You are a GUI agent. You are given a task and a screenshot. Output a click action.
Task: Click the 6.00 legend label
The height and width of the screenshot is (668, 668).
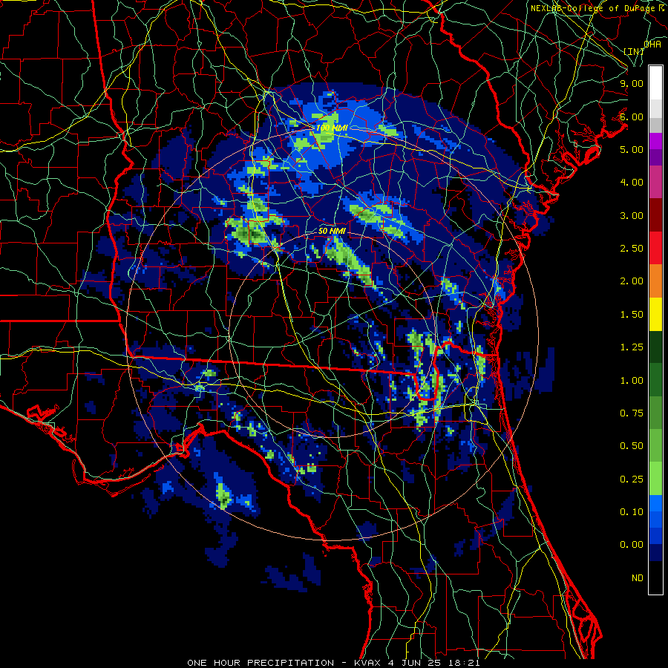632,117
